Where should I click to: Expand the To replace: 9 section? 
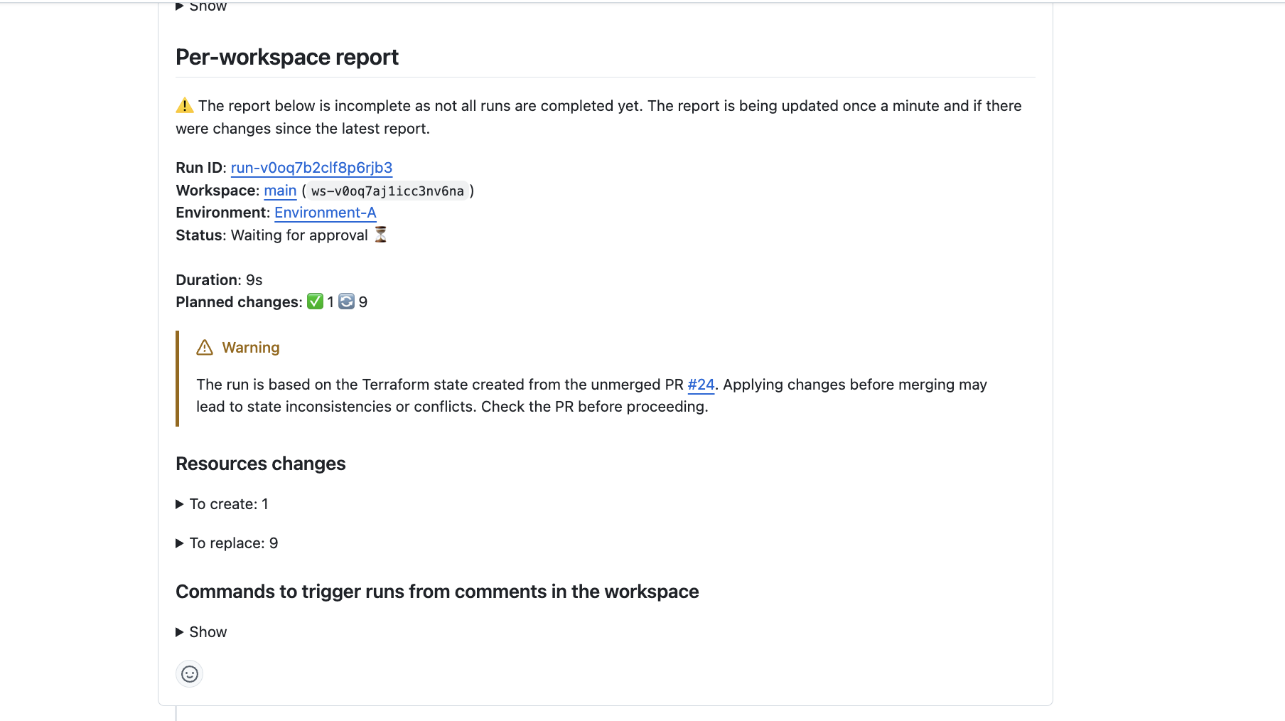coord(227,543)
